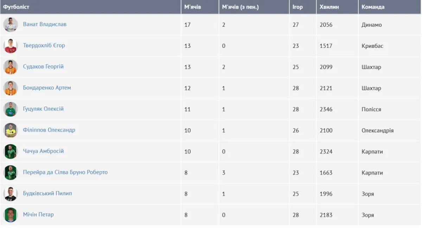Select Ванат's goals value 17
This screenshot has height=229, width=422.
187,25
